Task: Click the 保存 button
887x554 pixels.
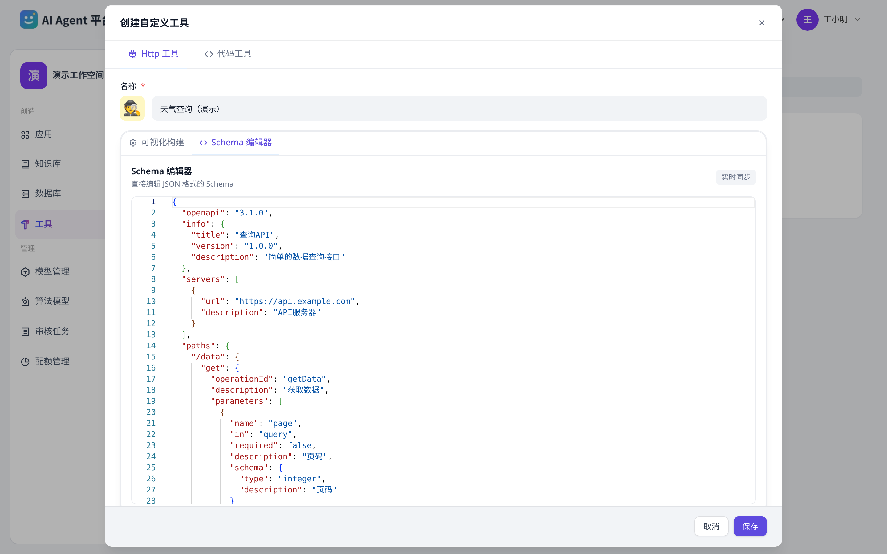Action: coord(750,526)
